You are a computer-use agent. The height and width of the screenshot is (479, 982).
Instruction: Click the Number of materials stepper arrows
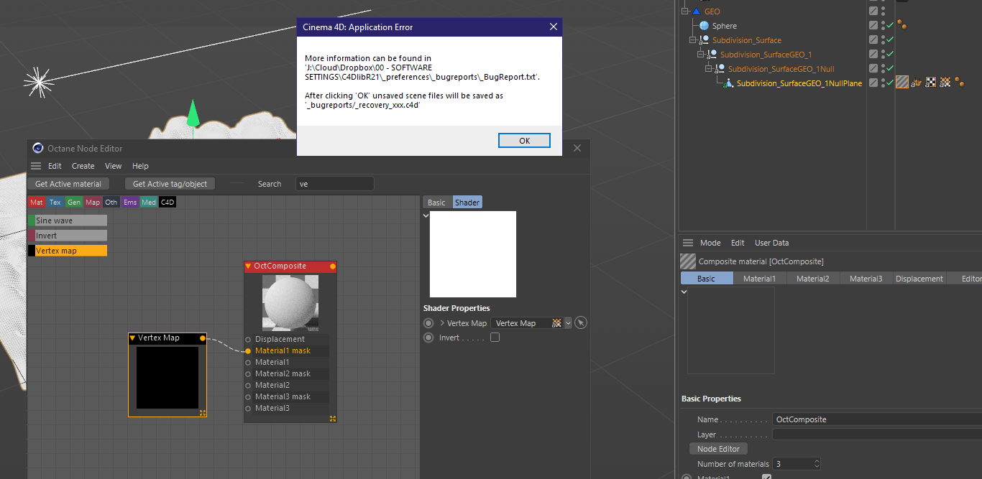tap(816, 464)
